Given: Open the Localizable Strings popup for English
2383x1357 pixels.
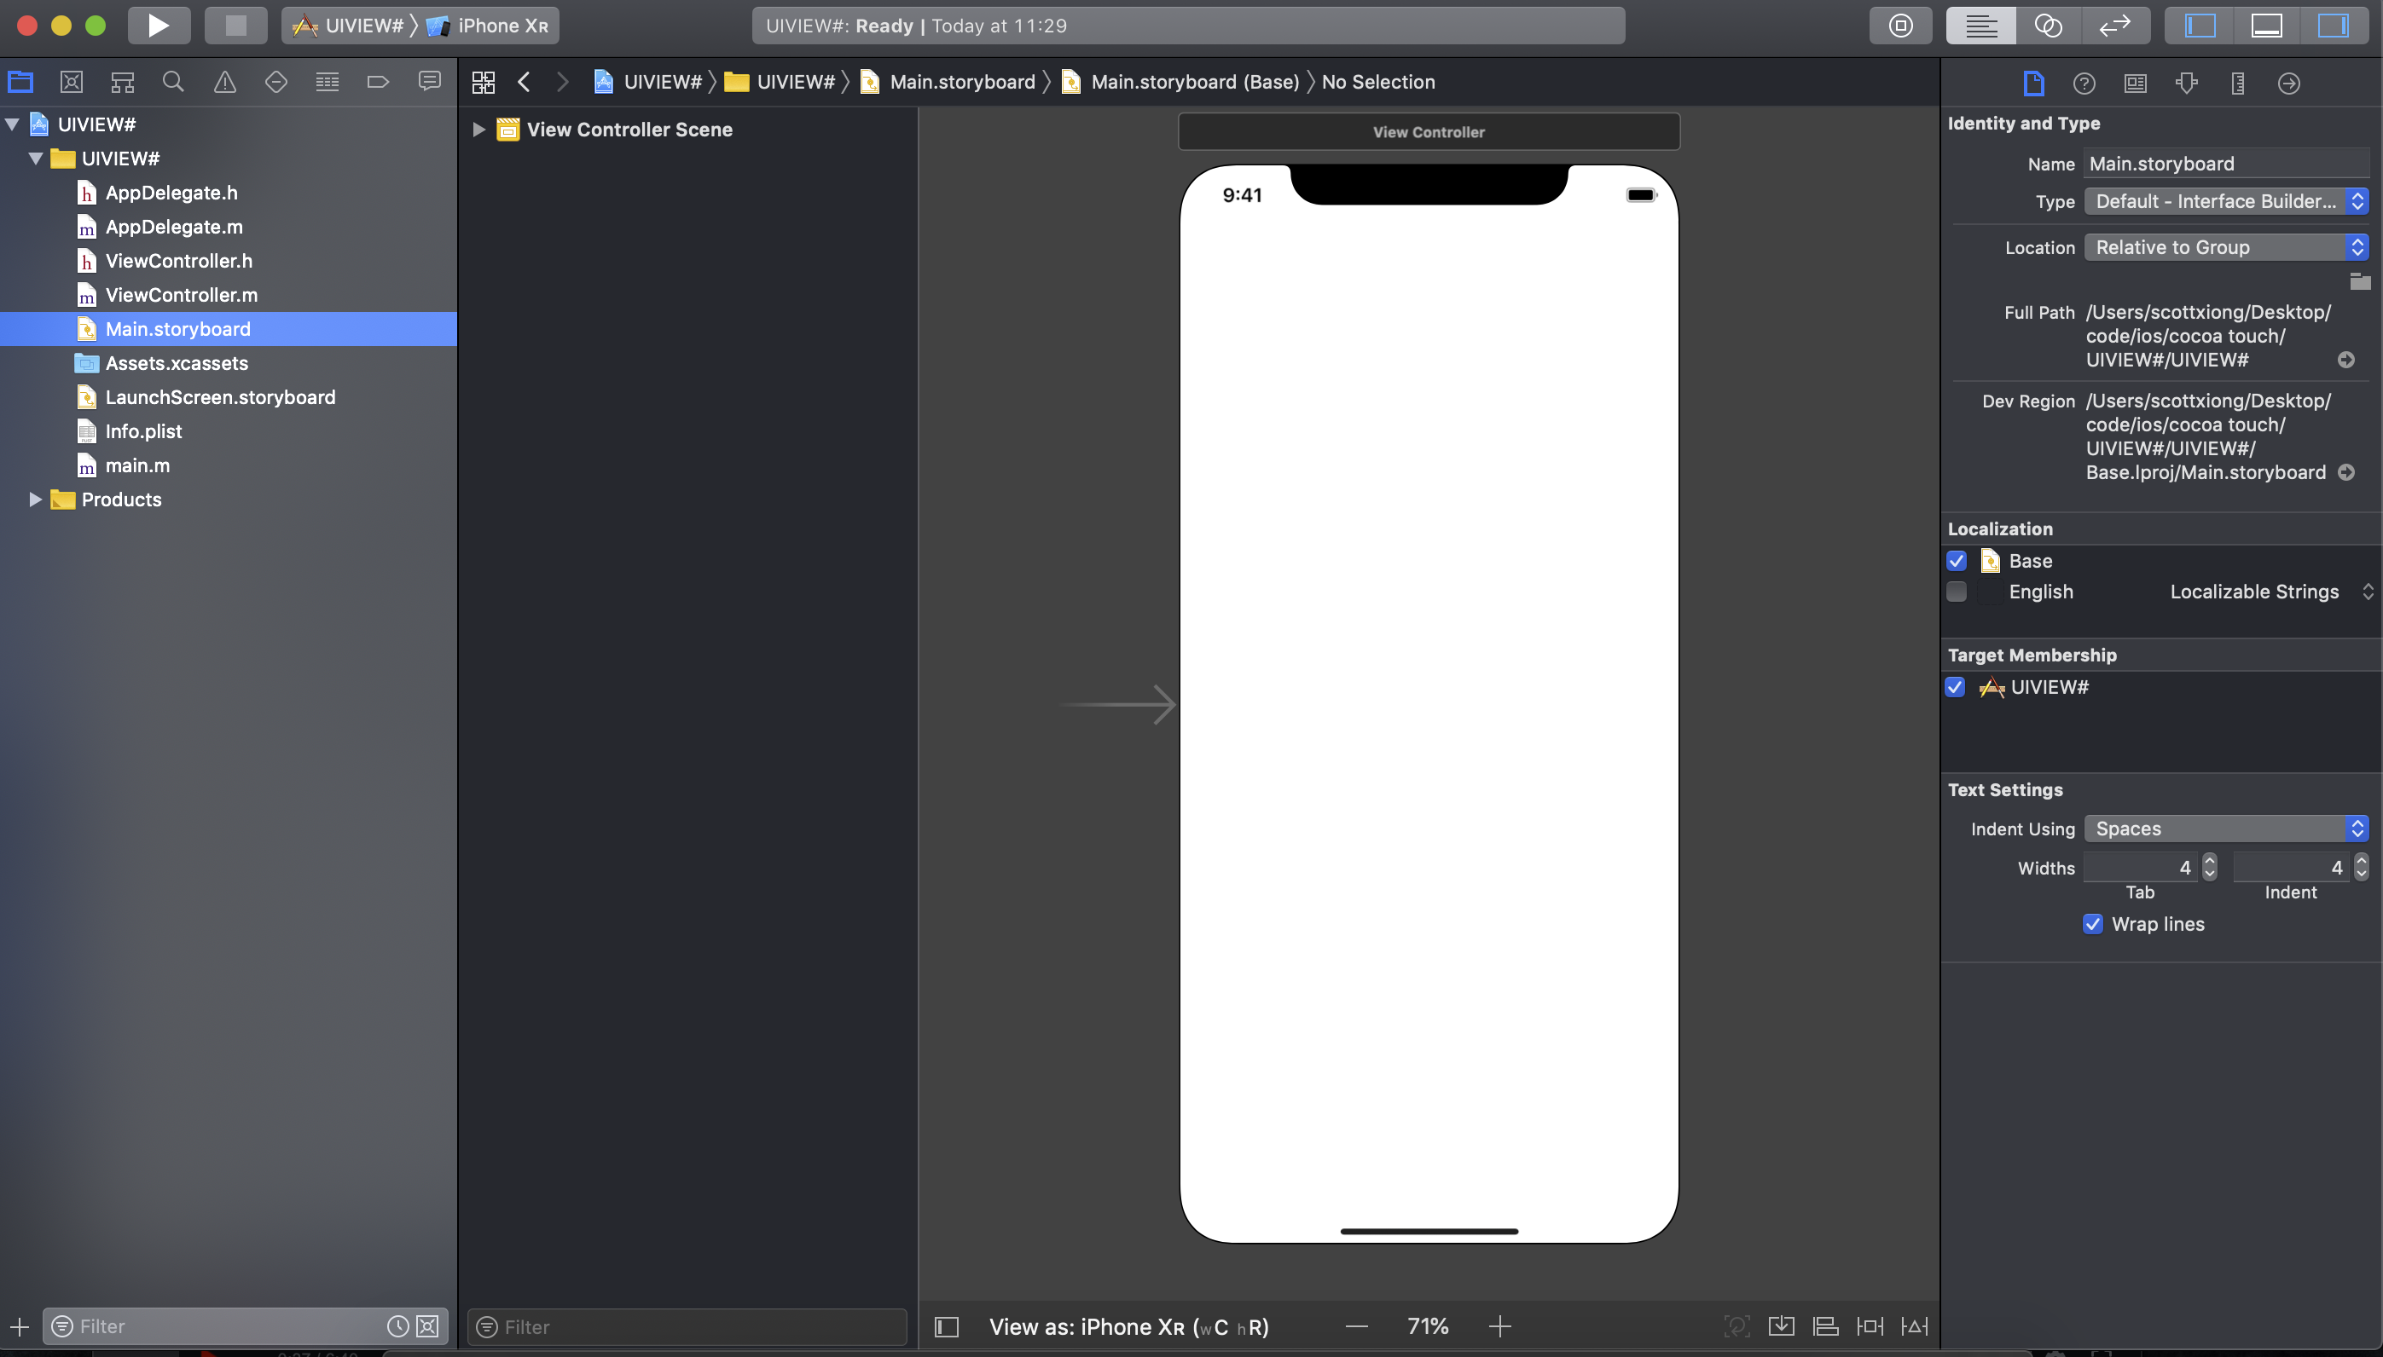Looking at the screenshot, I should click(2271, 592).
